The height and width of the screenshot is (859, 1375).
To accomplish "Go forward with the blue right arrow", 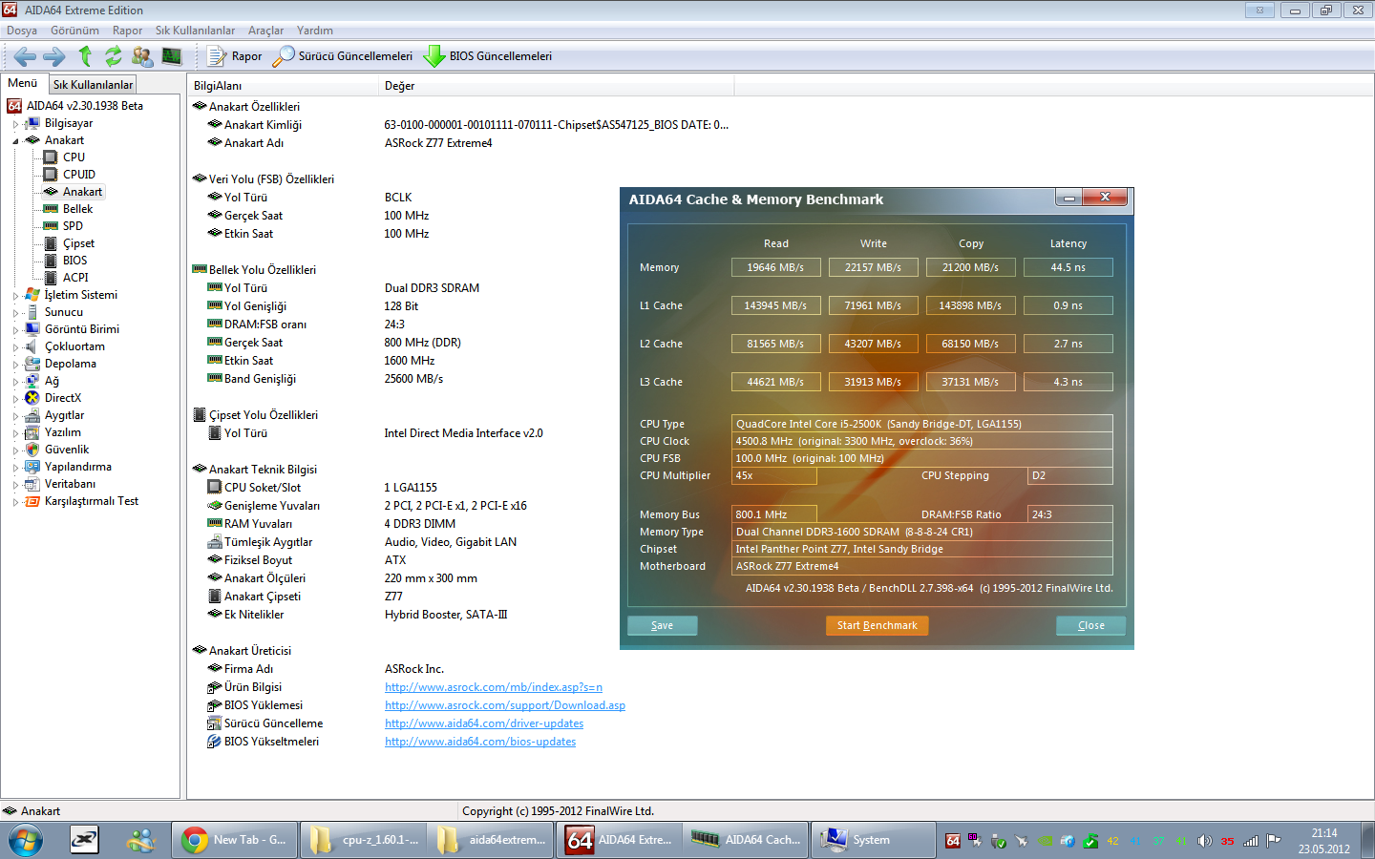I will pos(54,56).
